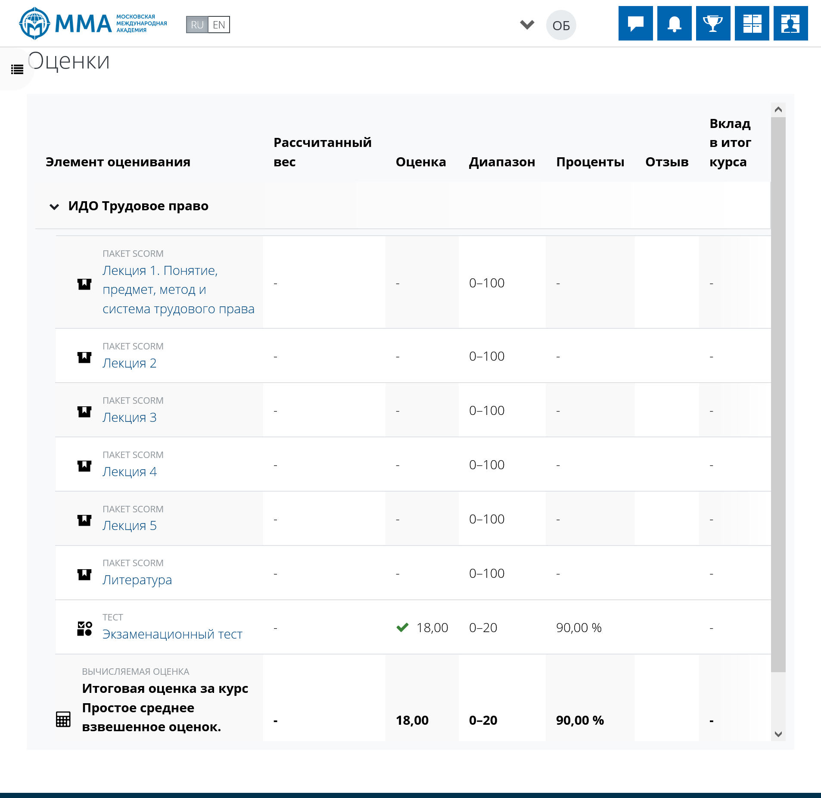Image resolution: width=821 pixels, height=798 pixels.
Task: Collapse the ИДО Трудовое право category
Action: click(54, 207)
